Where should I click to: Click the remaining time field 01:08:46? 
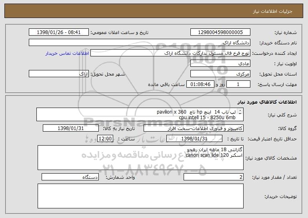pyautogui.click(x=200, y=84)
